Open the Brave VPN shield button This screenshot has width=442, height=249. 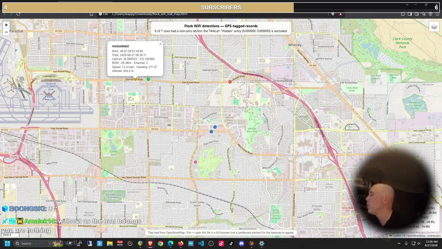(x=431, y=14)
